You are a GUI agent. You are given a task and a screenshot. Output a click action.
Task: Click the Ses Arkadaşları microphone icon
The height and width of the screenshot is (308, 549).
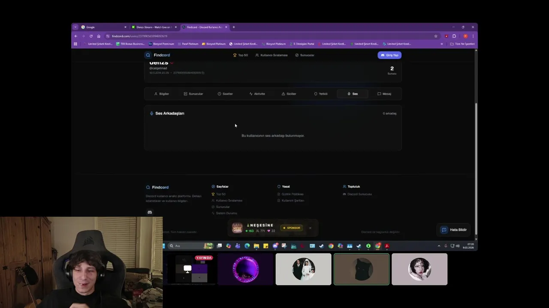[151, 113]
